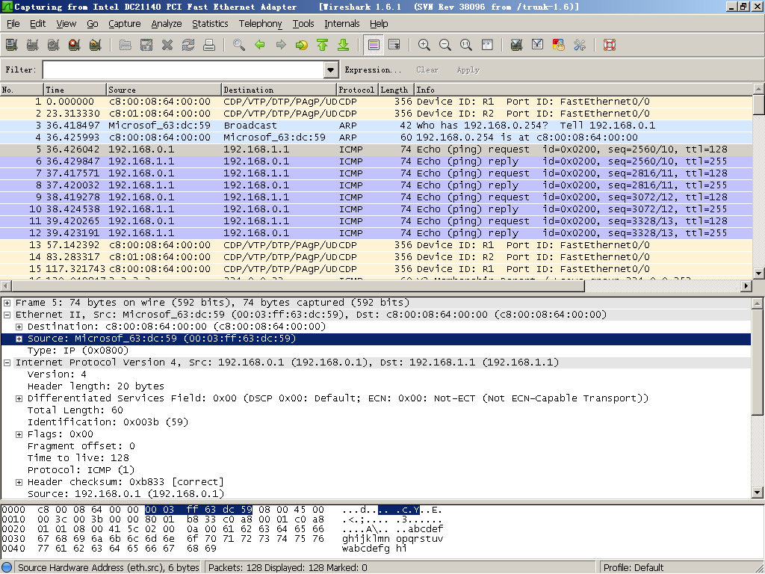Apply the display filter
The width and height of the screenshot is (765, 574).
click(x=468, y=70)
